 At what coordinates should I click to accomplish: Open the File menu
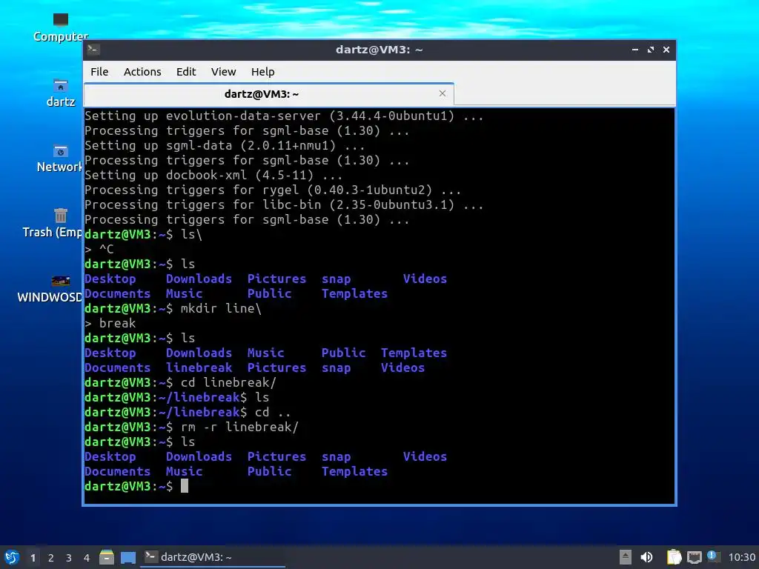99,72
